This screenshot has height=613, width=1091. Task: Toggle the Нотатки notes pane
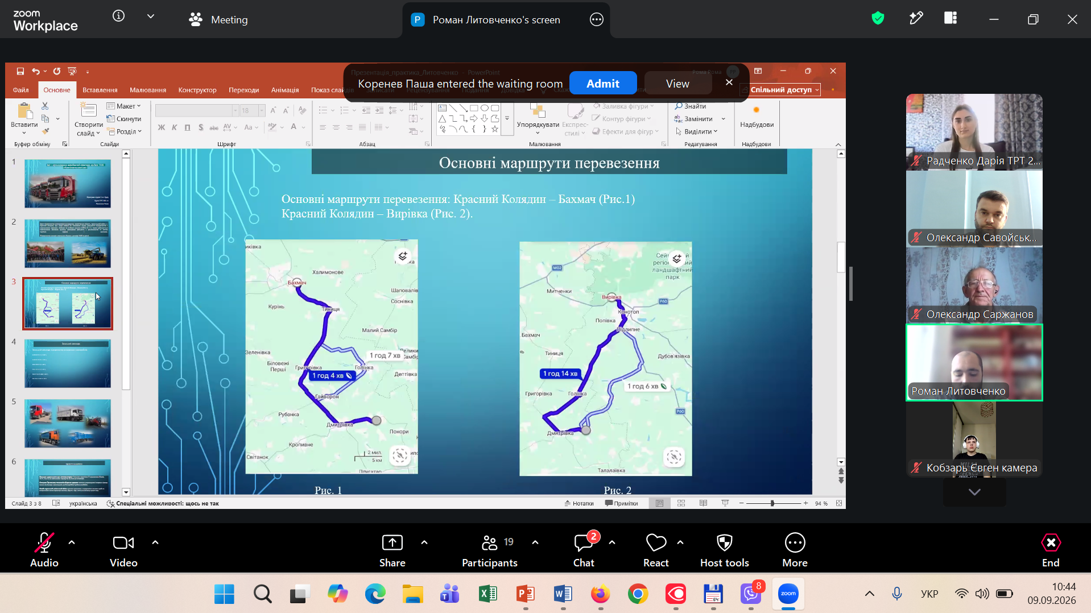click(x=579, y=503)
